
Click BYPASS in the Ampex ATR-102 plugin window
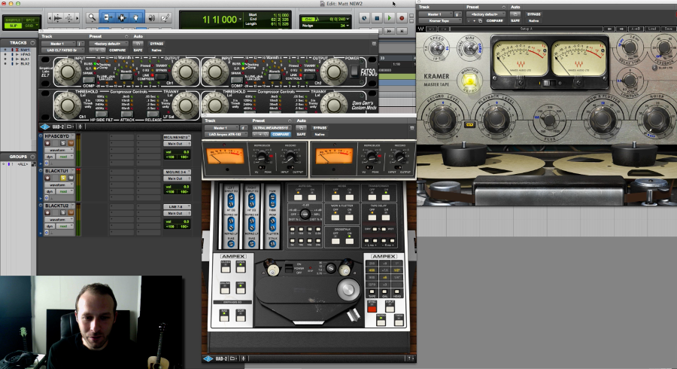(x=320, y=128)
